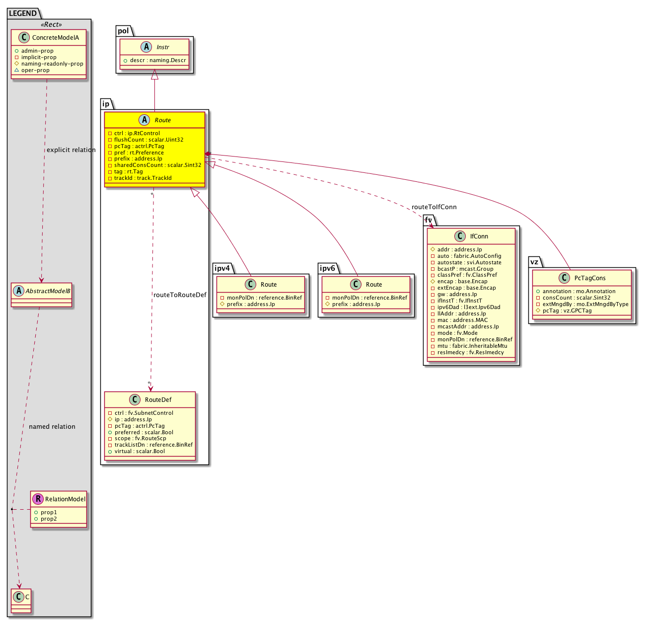The width and height of the screenshot is (646, 622).
Task: Click the routeToIfConn relation label
Action: tap(434, 207)
